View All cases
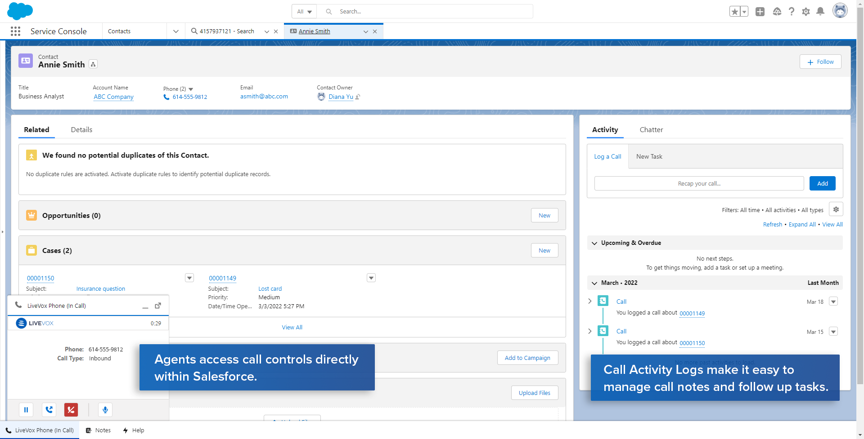The height and width of the screenshot is (439, 864). (292, 327)
